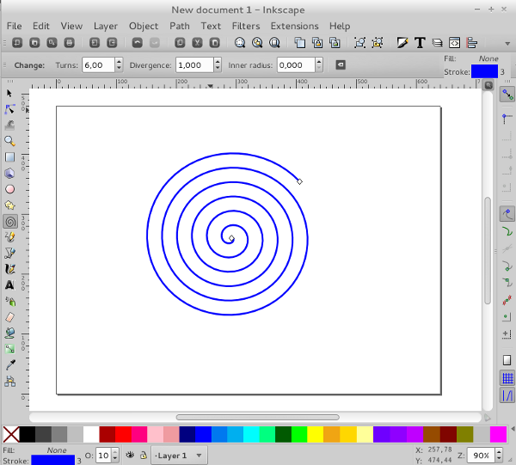Image resolution: width=516 pixels, height=465 pixels.
Task: Toggle snap to grids
Action: click(507, 378)
